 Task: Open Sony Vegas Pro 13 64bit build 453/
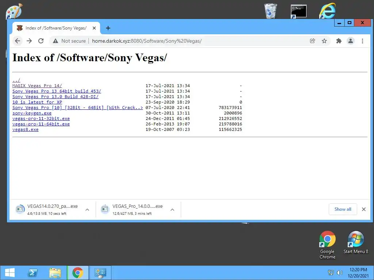[57, 91]
